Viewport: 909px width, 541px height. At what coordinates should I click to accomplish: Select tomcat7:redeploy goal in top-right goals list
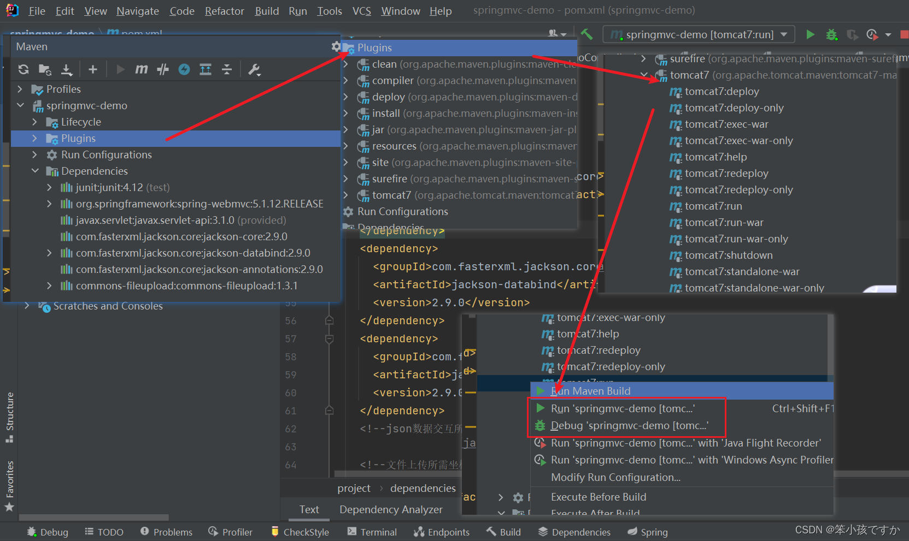726,174
